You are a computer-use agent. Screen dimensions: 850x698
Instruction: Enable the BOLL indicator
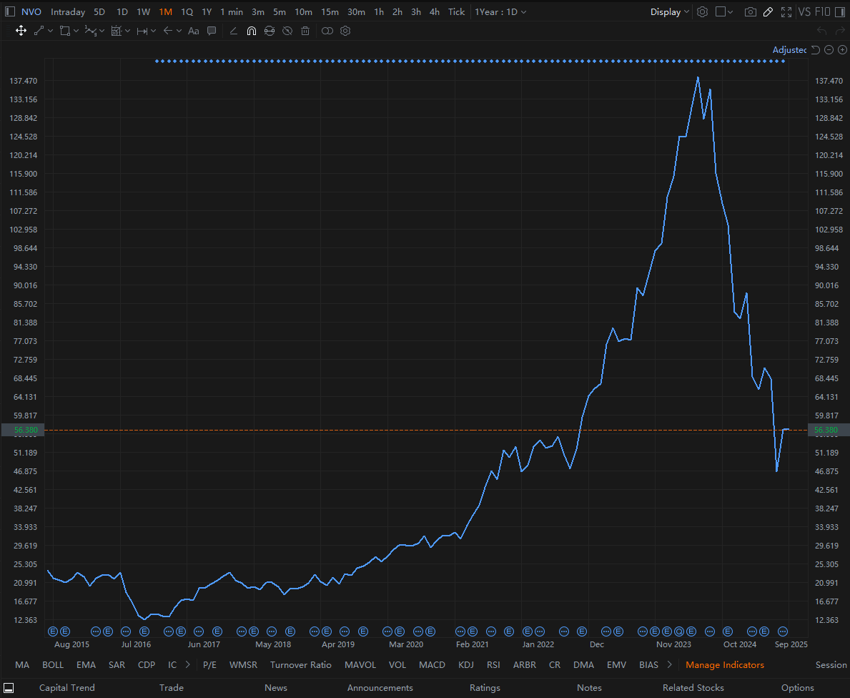(53, 664)
